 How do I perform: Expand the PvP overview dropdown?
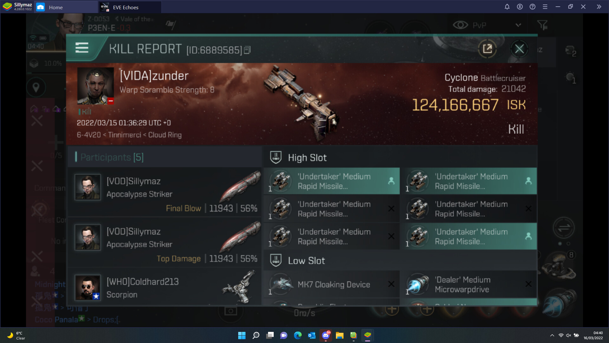[x=518, y=25]
